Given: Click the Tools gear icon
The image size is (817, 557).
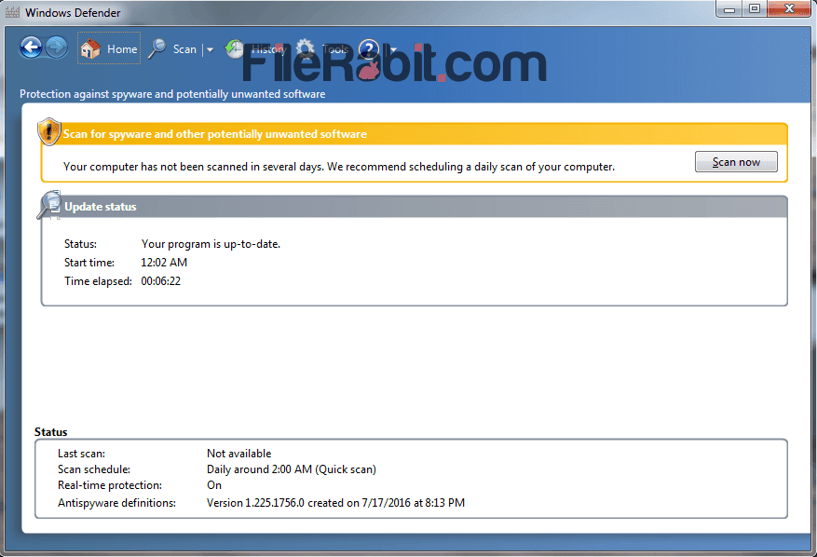Looking at the screenshot, I should click(x=306, y=48).
